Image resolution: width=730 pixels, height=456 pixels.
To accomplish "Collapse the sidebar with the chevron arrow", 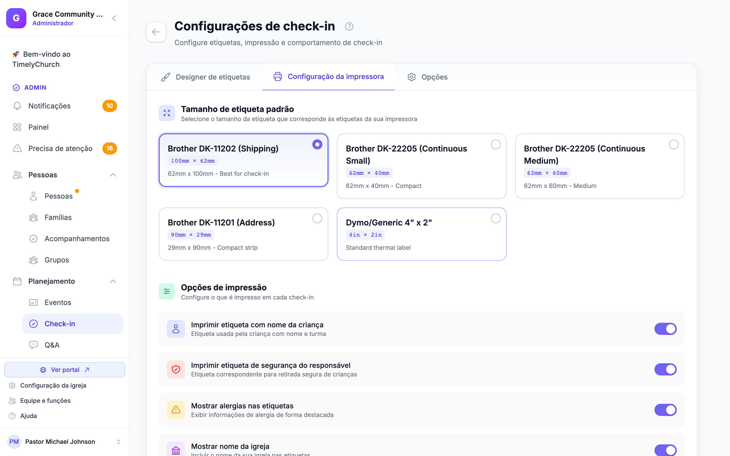I will tap(114, 18).
